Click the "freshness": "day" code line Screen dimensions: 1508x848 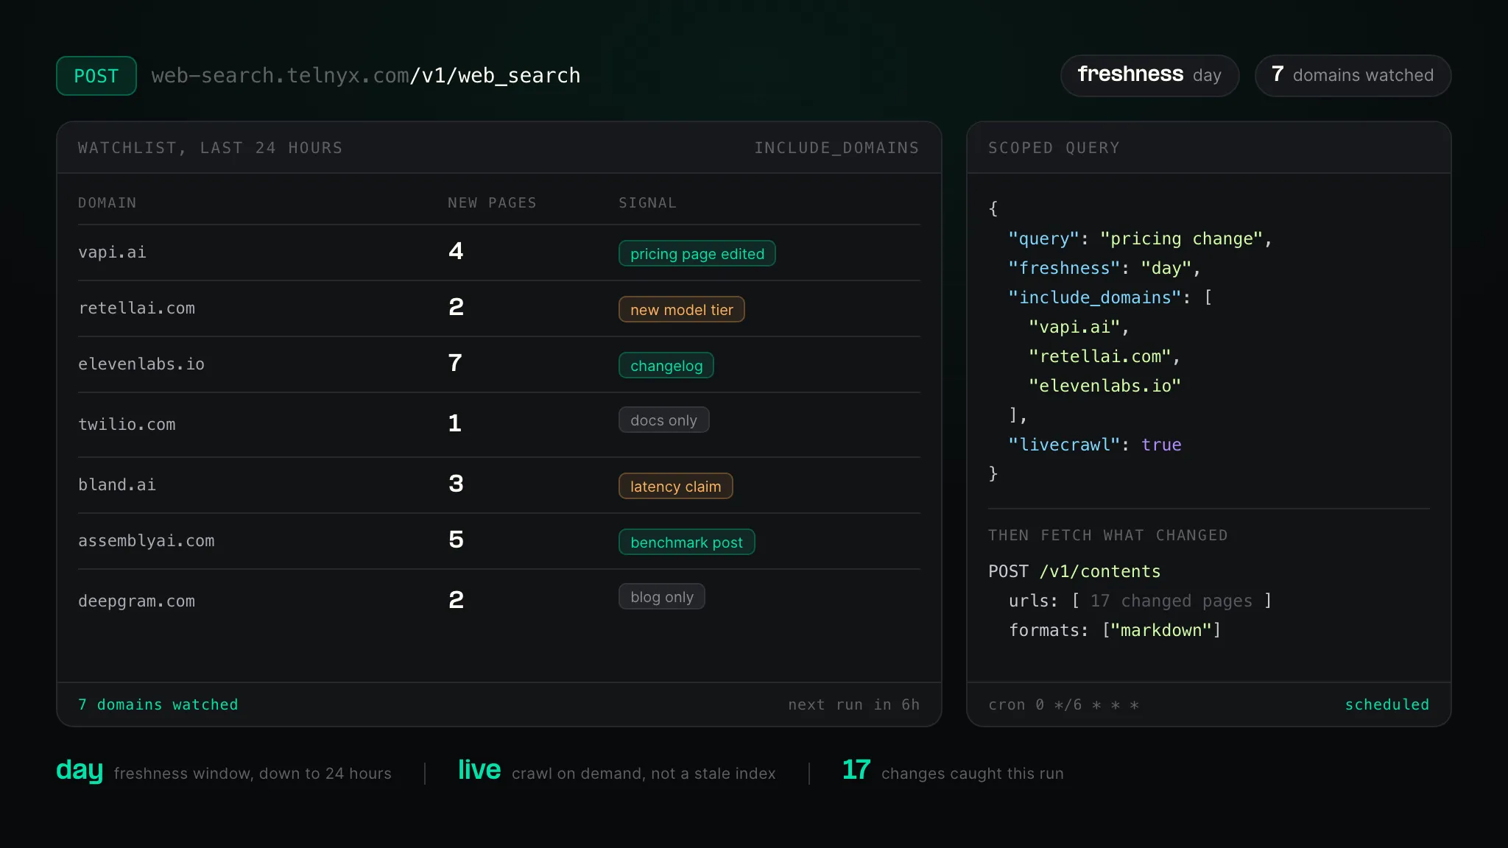click(x=1104, y=268)
